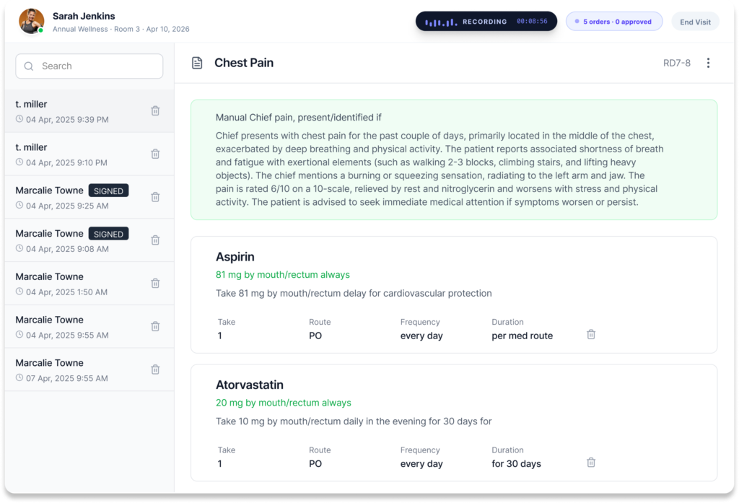The height and width of the screenshot is (503, 739).
Task: Delete the t. miller 9:10 PM note
Action: [155, 154]
